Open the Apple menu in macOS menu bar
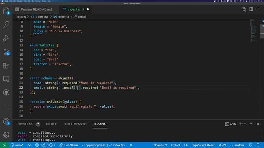This screenshot has height=148, width=264. 2,1
